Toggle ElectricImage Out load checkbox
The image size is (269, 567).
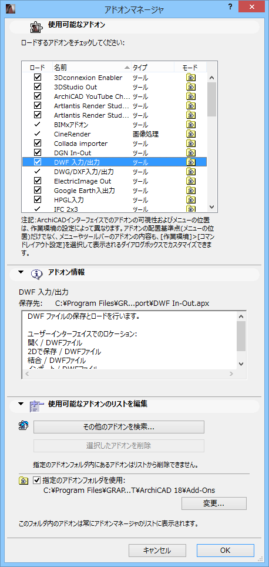pos(38,181)
